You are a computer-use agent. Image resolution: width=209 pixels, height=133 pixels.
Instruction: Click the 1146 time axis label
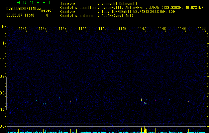(x=122, y=29)
